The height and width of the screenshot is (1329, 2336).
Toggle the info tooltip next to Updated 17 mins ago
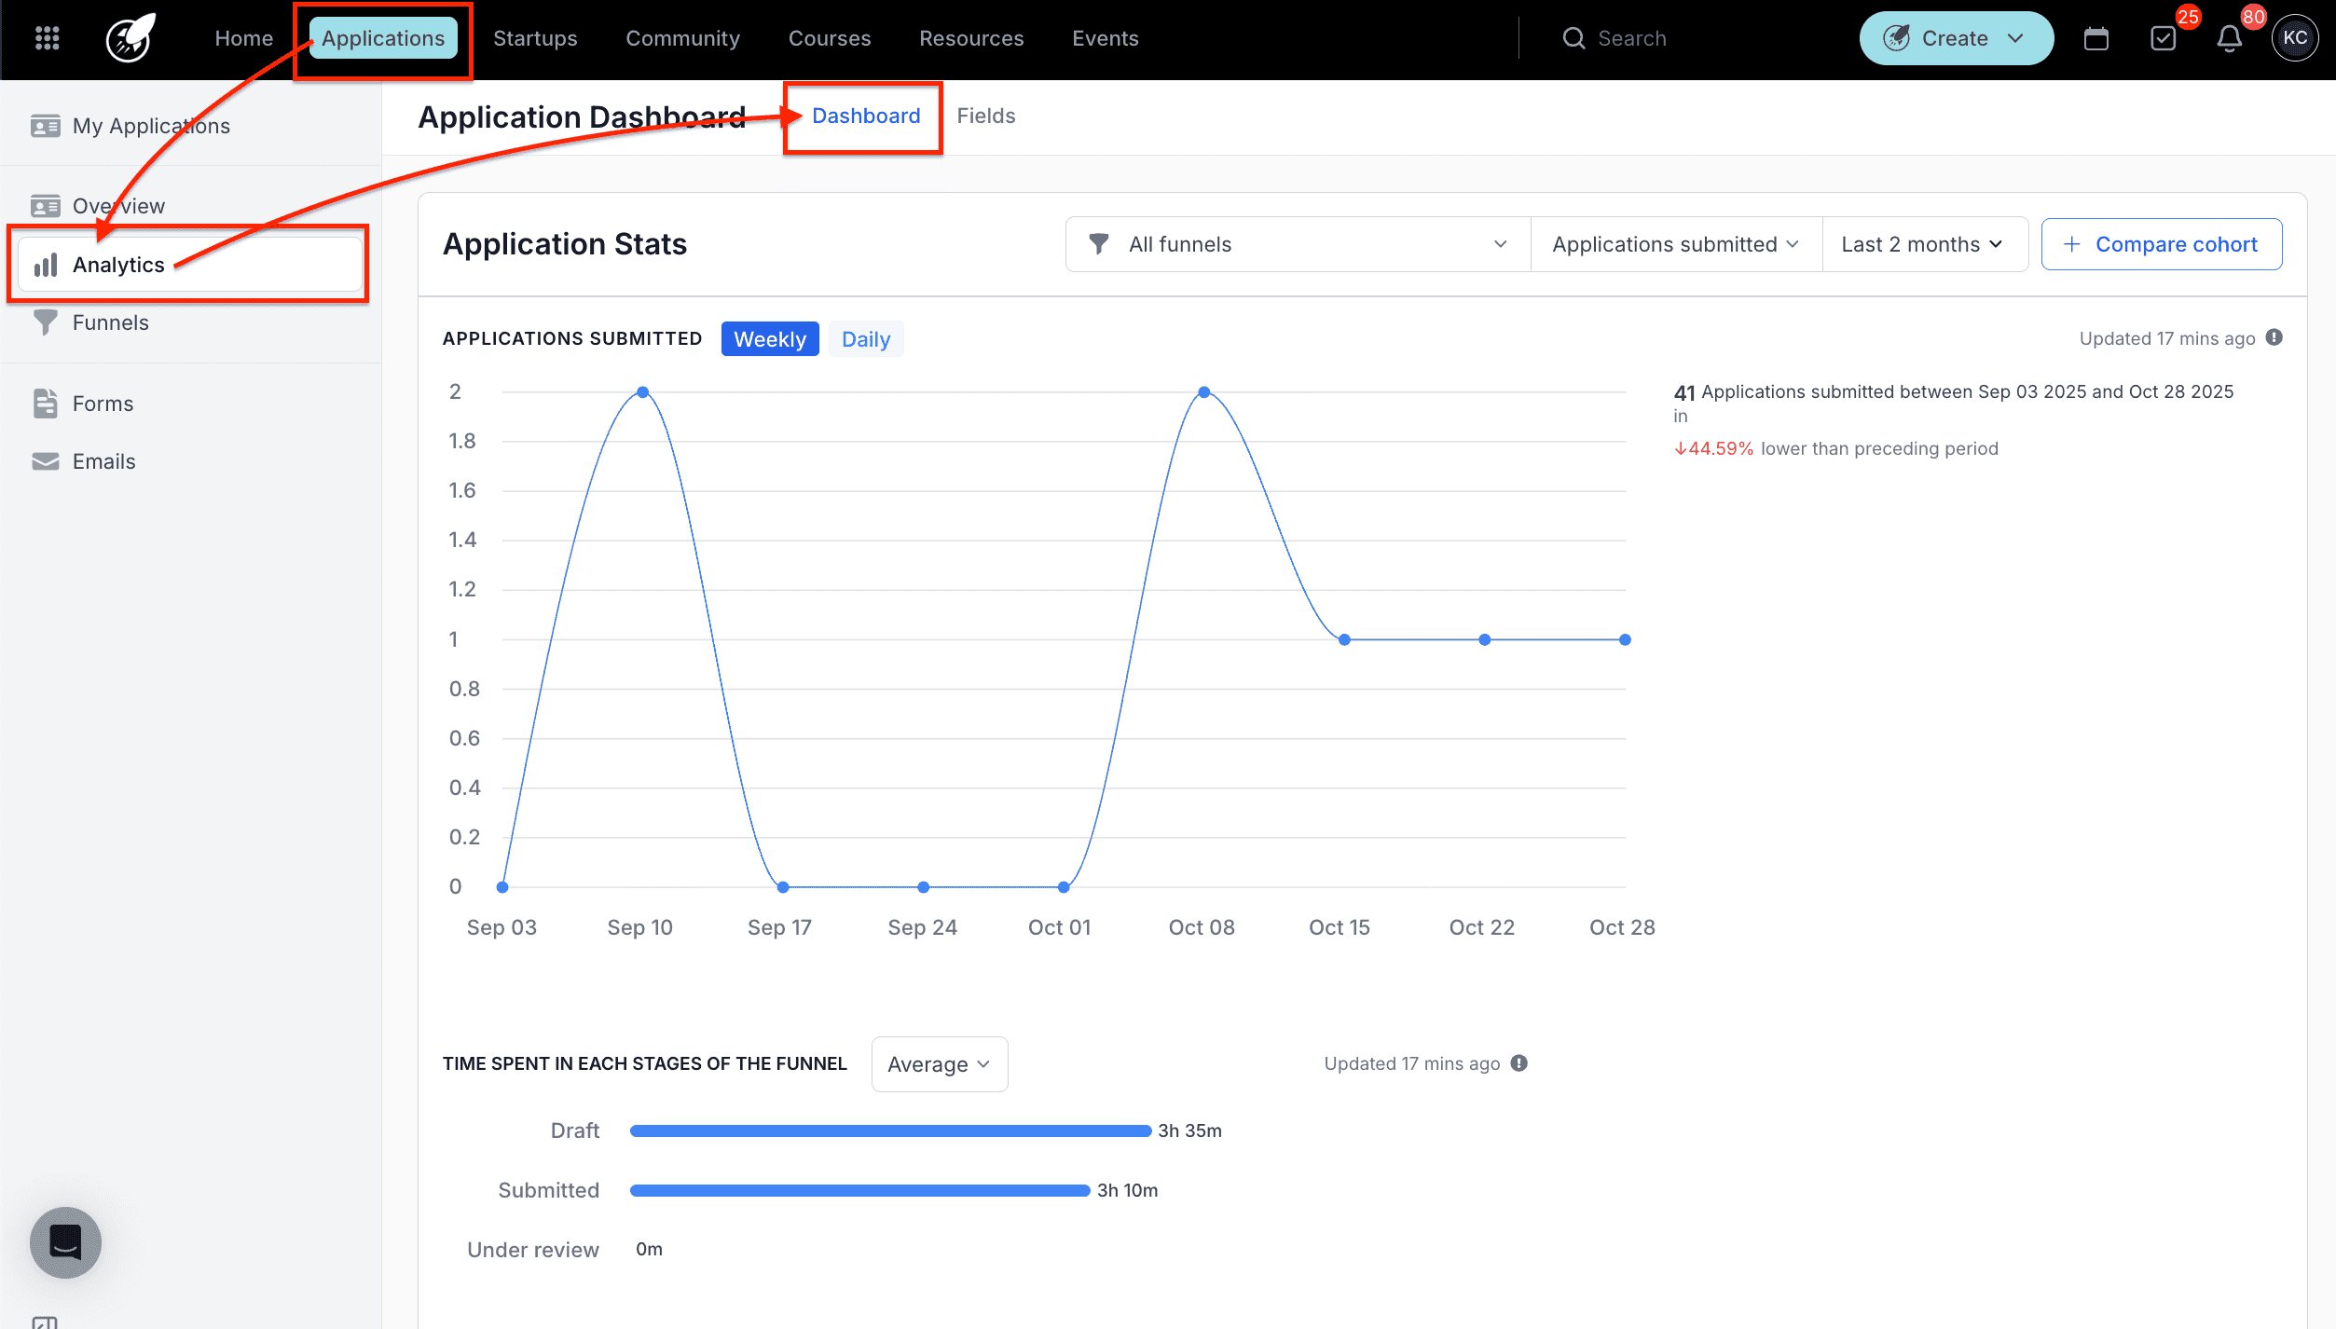point(2274,337)
